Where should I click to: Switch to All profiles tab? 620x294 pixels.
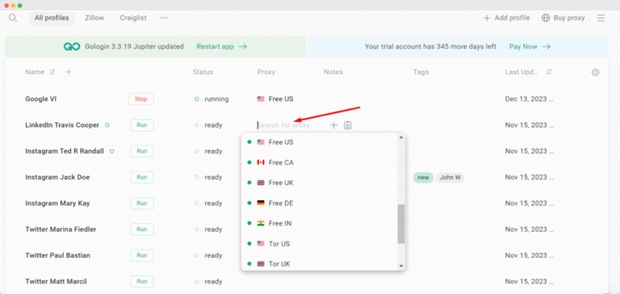pos(52,19)
